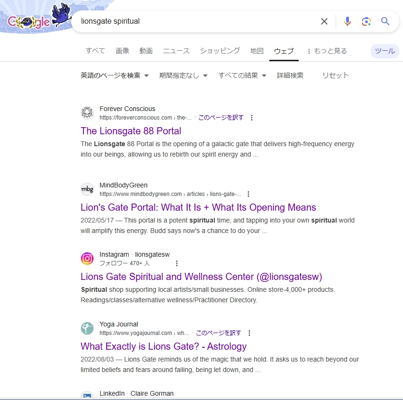Click the Google doodle logo
The image size is (403, 400).
tap(28, 21)
